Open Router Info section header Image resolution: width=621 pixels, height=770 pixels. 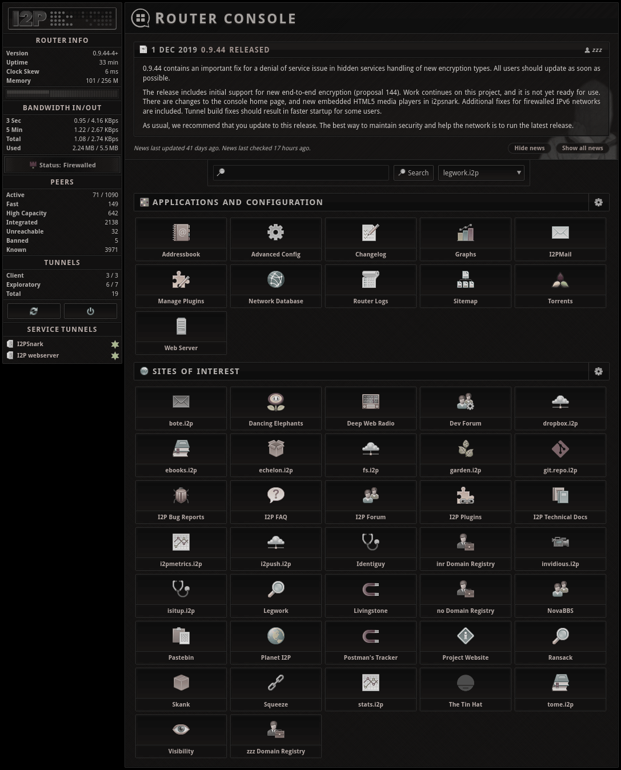62,41
